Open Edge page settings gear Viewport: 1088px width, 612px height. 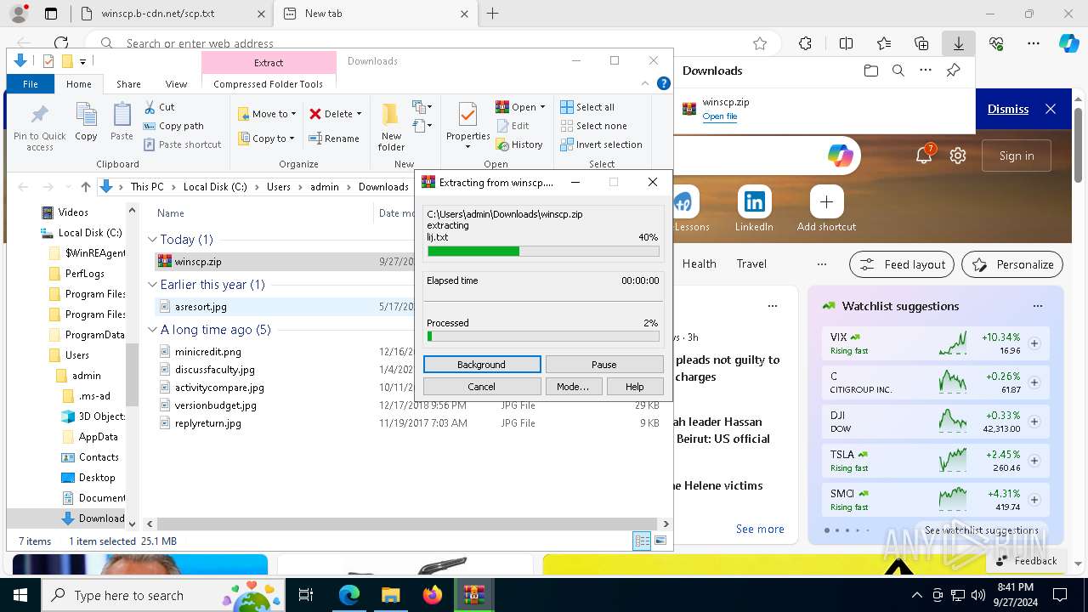(958, 156)
